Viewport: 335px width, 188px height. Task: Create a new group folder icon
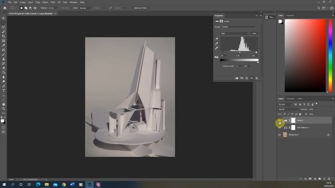(x=320, y=179)
